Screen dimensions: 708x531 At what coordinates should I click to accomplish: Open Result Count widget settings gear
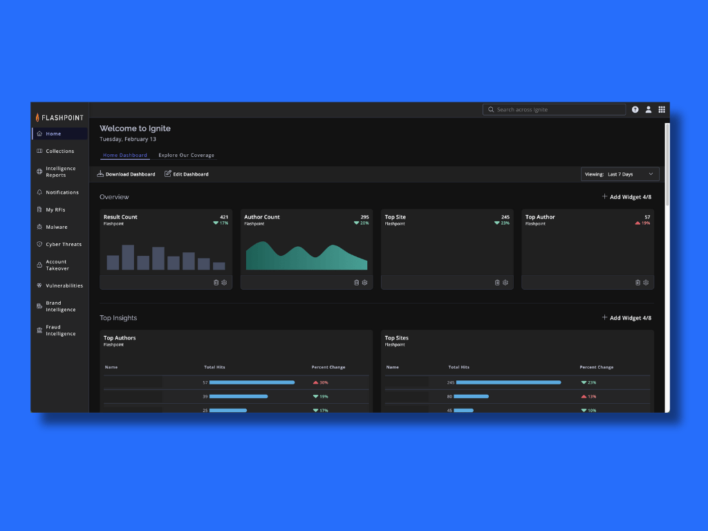225,283
